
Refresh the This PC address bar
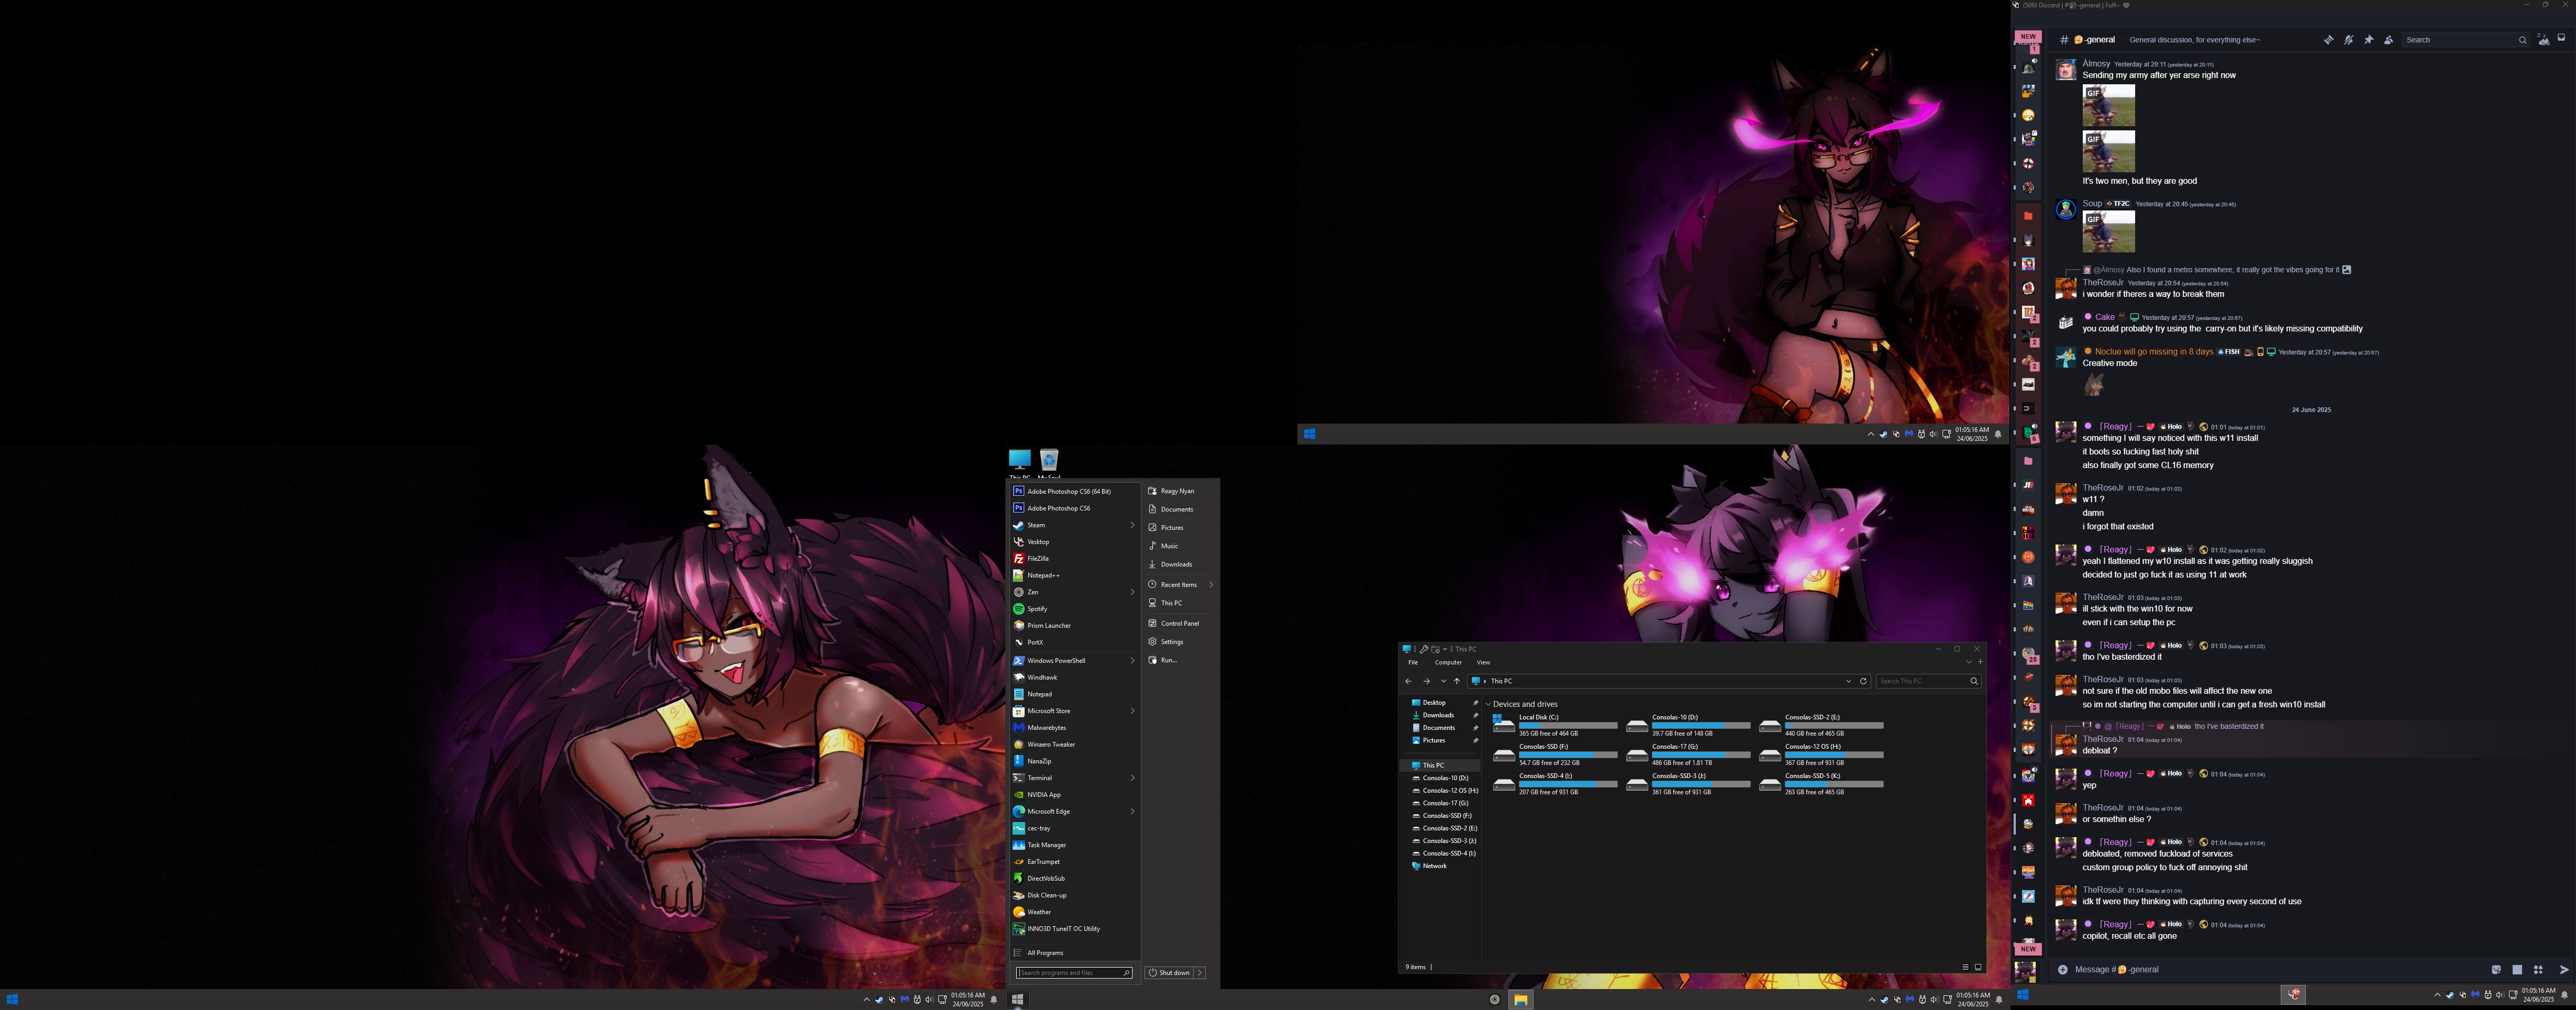(1863, 681)
